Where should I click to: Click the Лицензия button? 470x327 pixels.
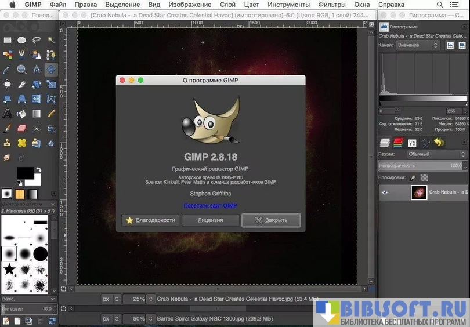(210, 220)
